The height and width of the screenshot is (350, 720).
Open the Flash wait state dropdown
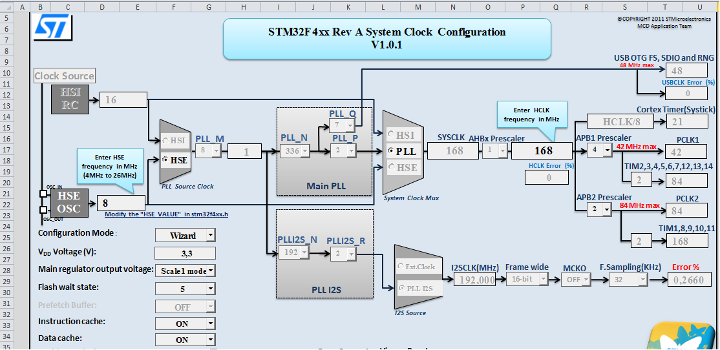click(210, 289)
